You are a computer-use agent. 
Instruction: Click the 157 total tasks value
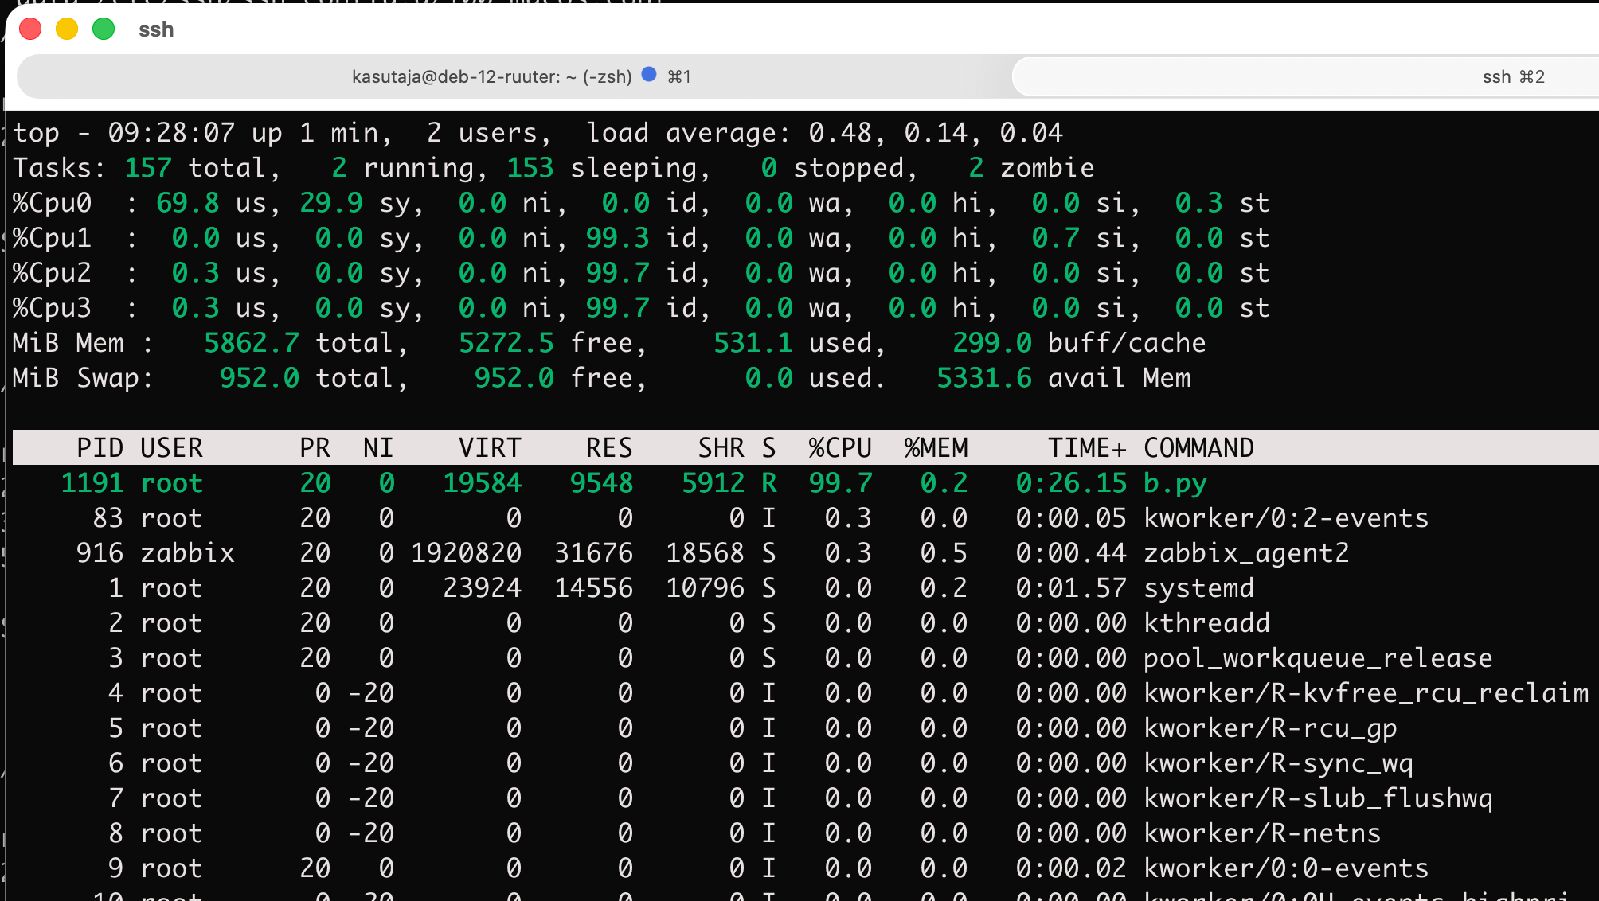click(x=147, y=168)
